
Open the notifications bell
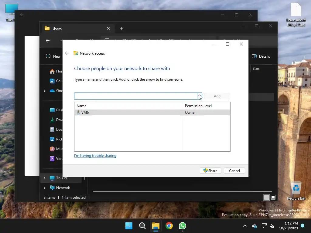(x=303, y=226)
